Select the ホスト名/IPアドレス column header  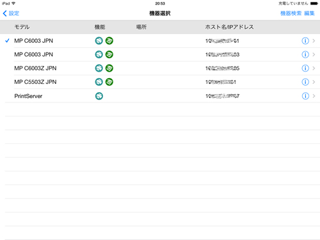tap(229, 27)
